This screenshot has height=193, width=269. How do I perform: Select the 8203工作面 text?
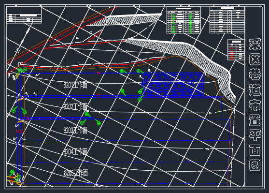pos(75,131)
